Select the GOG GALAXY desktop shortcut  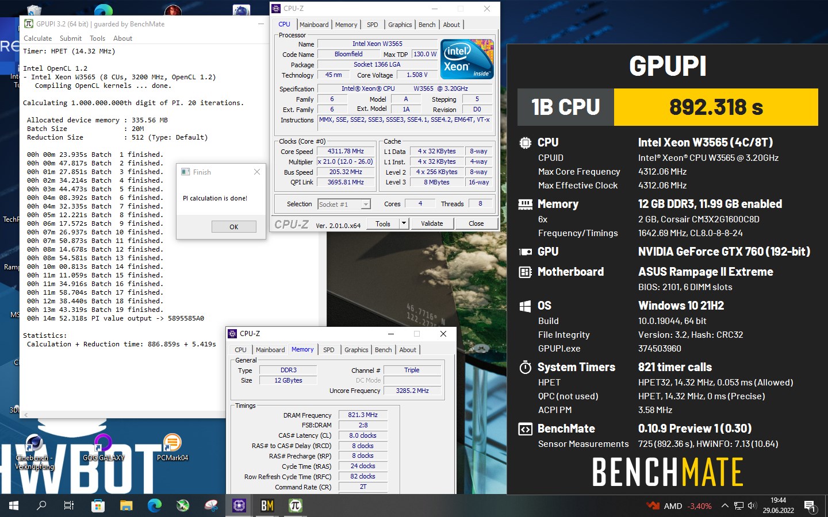103,448
